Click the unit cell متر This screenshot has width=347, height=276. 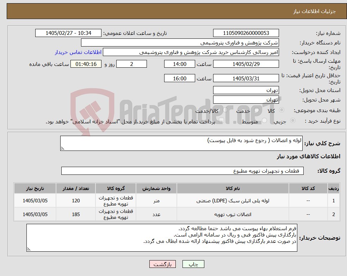click(x=156, y=201)
